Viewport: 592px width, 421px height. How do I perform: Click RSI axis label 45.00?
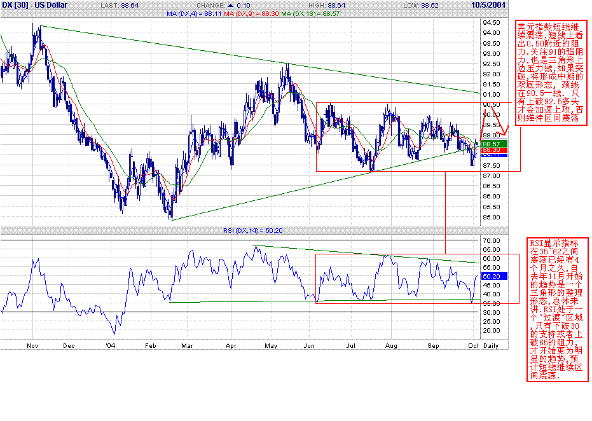coord(491,286)
